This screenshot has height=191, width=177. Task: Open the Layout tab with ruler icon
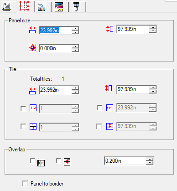(7, 7)
